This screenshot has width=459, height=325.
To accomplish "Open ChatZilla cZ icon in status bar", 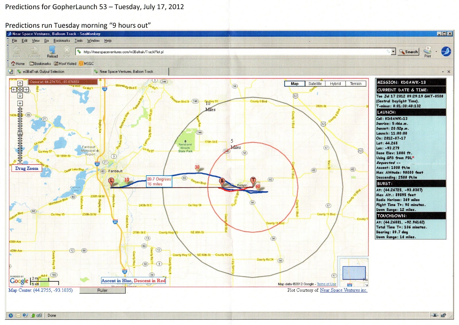I will (39, 315).
